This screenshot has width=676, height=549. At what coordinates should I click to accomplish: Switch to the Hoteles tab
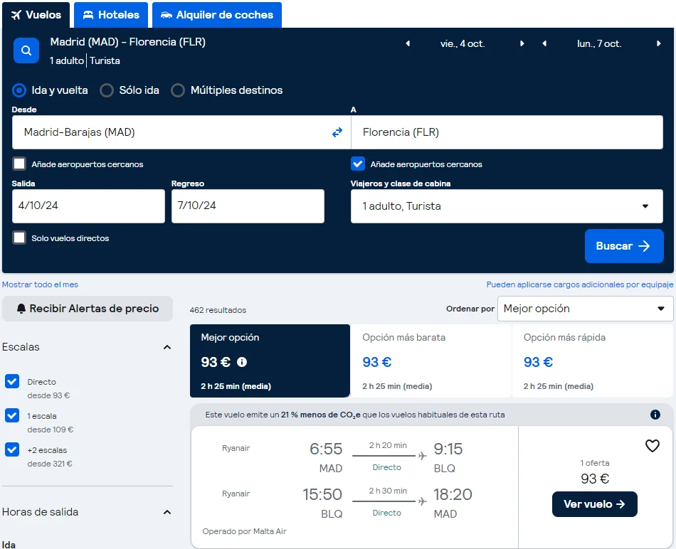[111, 15]
